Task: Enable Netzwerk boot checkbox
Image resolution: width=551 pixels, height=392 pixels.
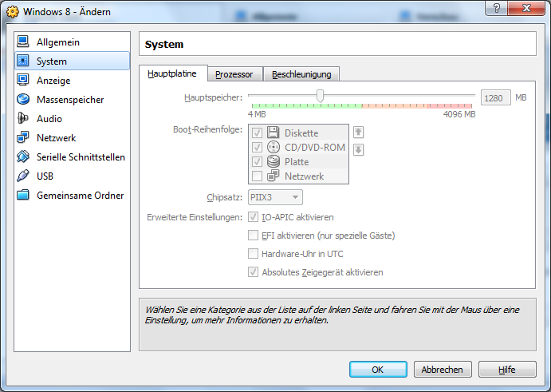Action: pos(257,176)
